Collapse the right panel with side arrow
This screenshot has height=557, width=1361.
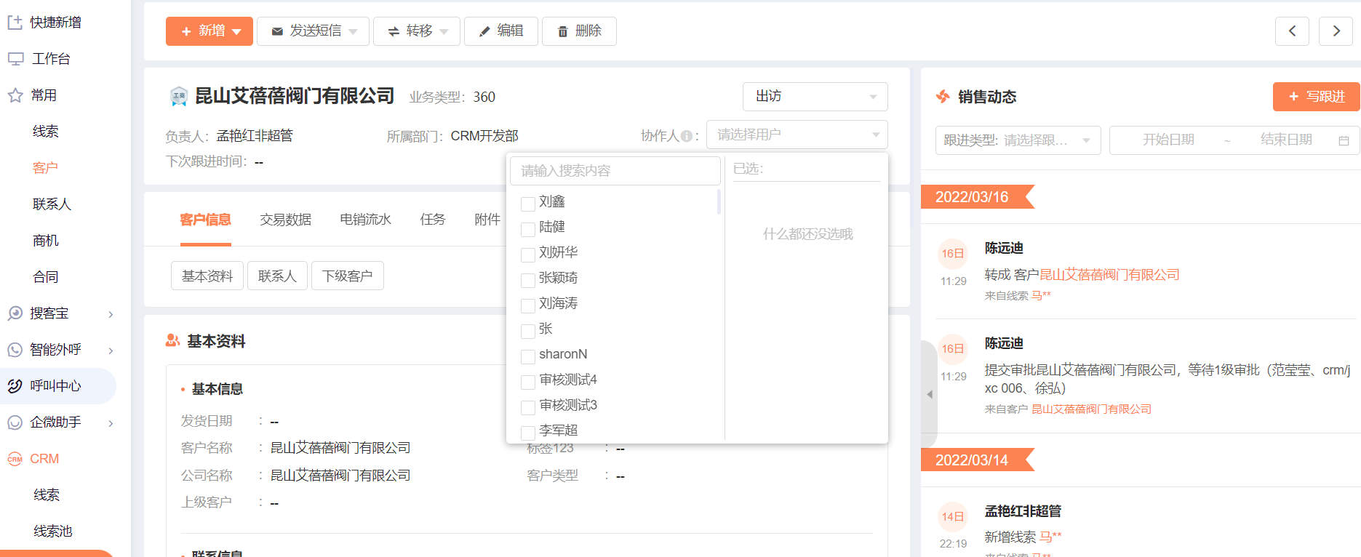coord(930,394)
